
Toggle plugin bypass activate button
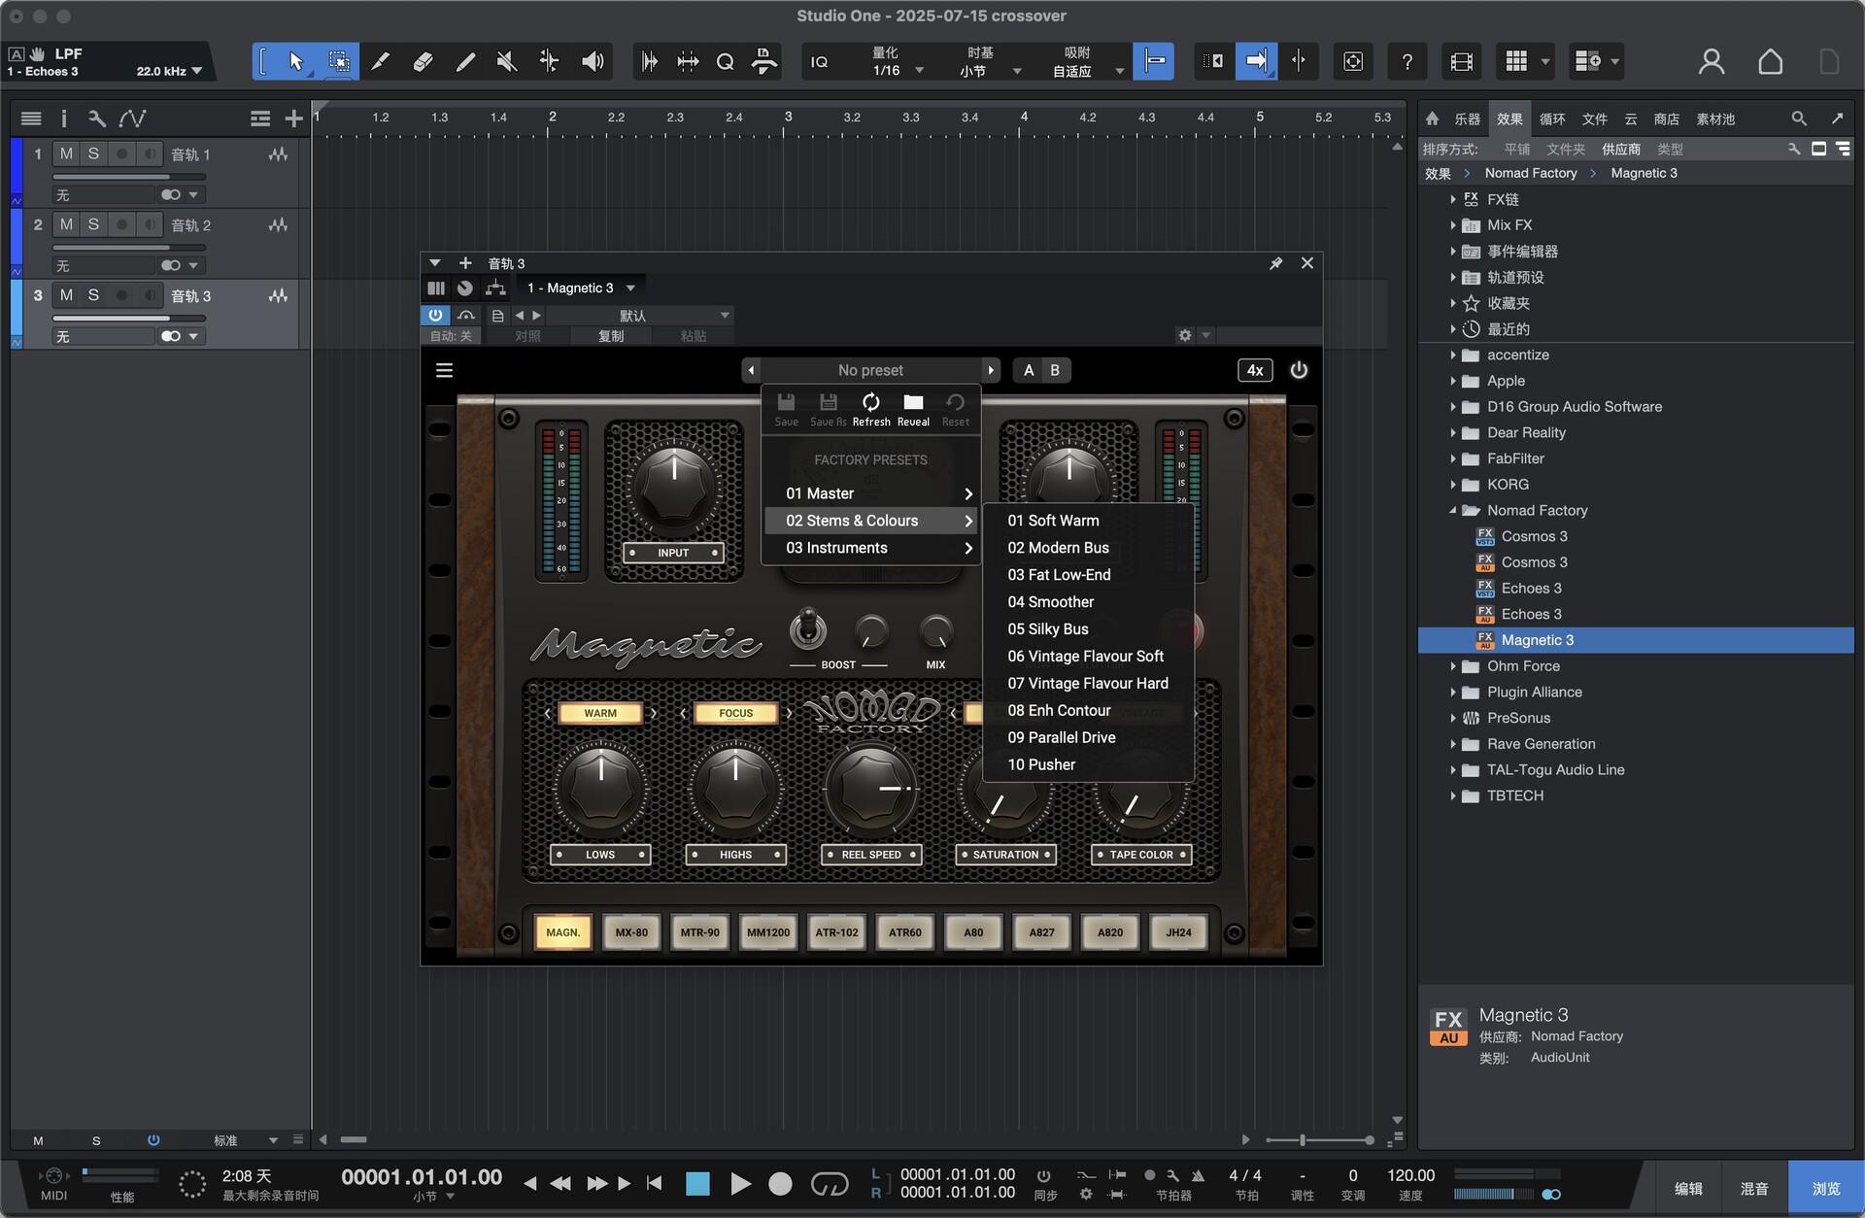pos(435,315)
